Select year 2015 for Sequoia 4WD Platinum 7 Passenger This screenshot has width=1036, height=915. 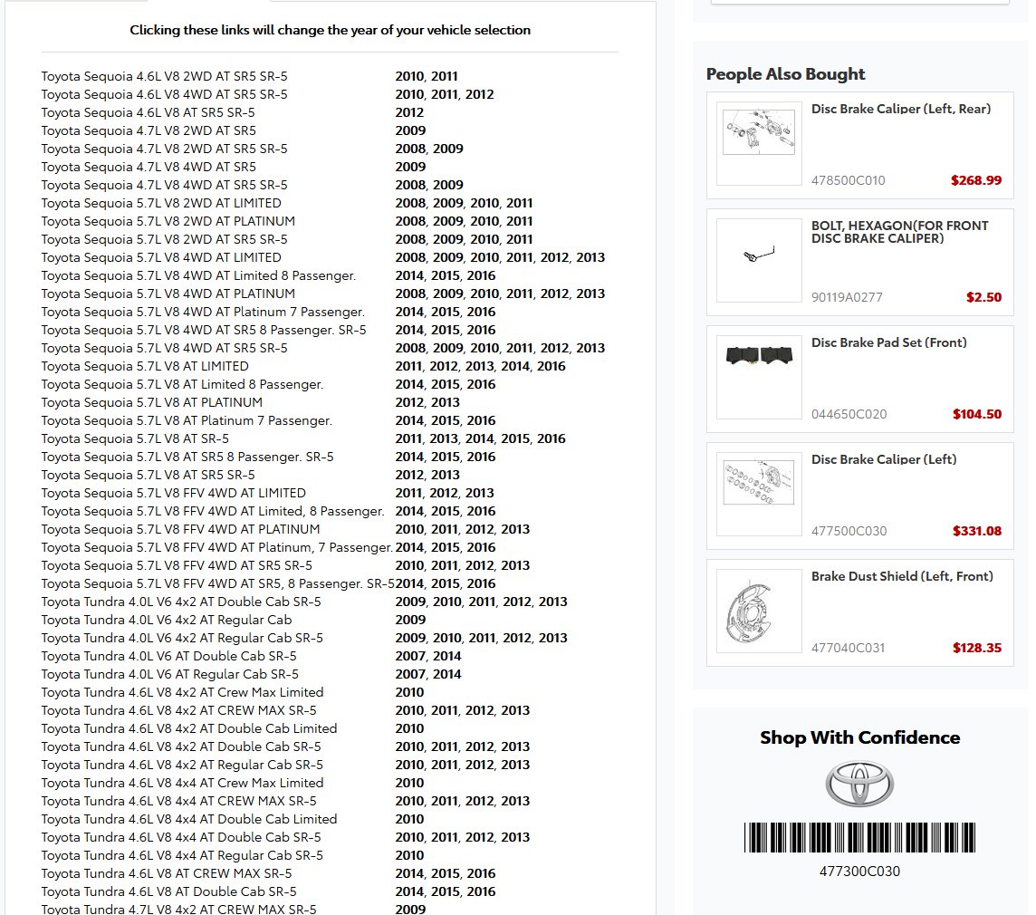pos(446,312)
